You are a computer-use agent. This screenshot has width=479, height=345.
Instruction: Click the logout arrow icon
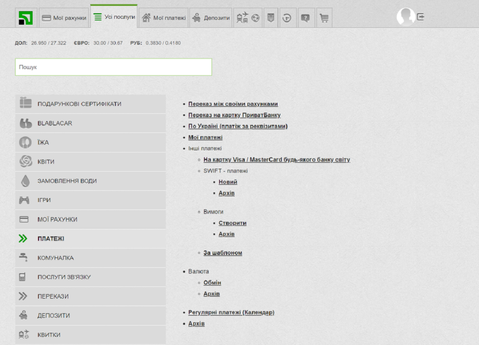(x=421, y=17)
